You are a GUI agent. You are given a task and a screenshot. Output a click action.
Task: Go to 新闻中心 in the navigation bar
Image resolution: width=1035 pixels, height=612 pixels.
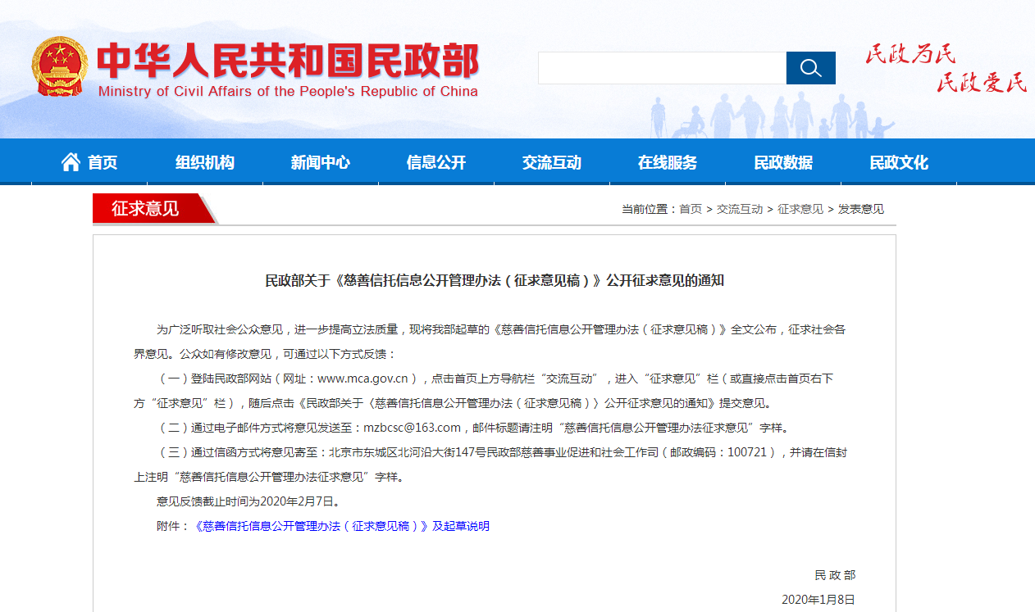point(321,162)
